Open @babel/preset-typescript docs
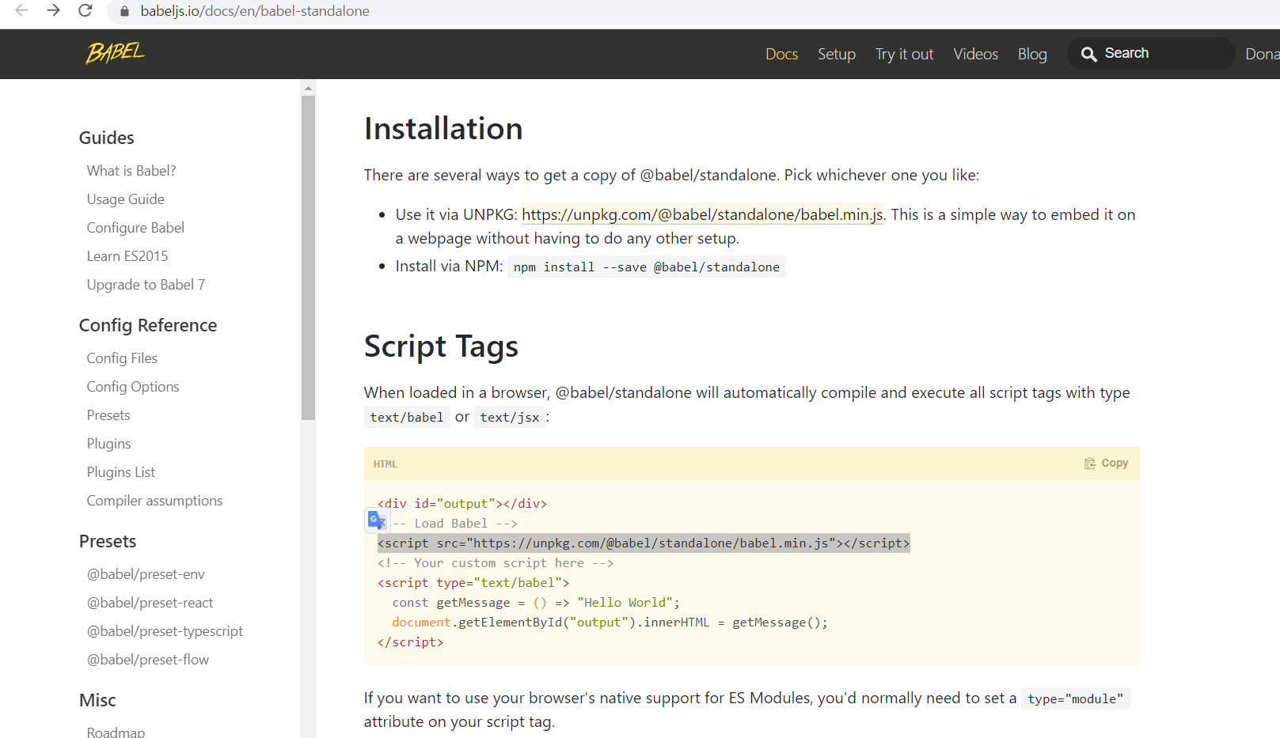 click(x=165, y=631)
